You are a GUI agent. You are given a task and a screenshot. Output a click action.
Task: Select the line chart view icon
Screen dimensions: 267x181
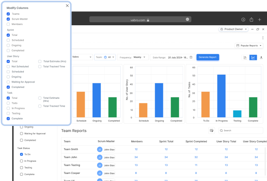click(253, 57)
